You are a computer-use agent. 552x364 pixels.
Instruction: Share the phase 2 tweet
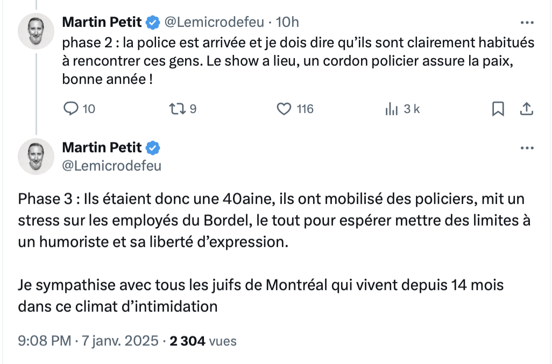tap(527, 109)
